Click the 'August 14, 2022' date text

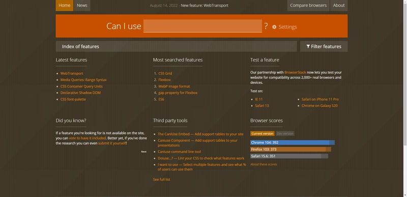pos(163,6)
